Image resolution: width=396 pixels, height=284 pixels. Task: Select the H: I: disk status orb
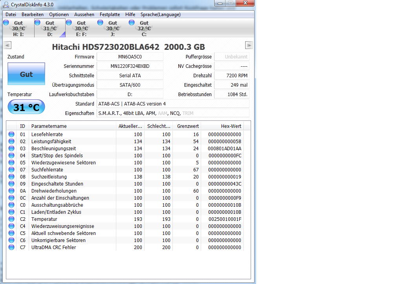tap(6, 23)
